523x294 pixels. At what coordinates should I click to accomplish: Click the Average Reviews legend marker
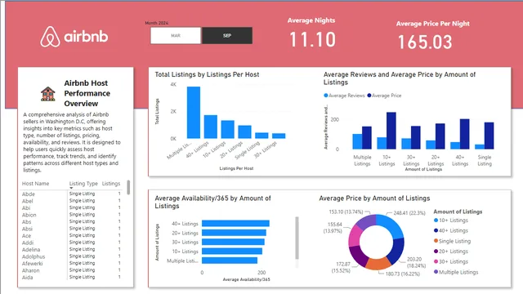click(326, 96)
